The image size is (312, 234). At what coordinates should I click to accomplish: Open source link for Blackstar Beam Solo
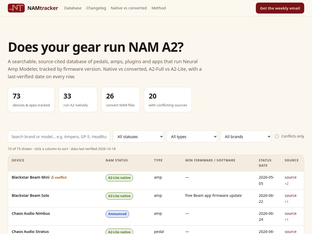[290, 196]
